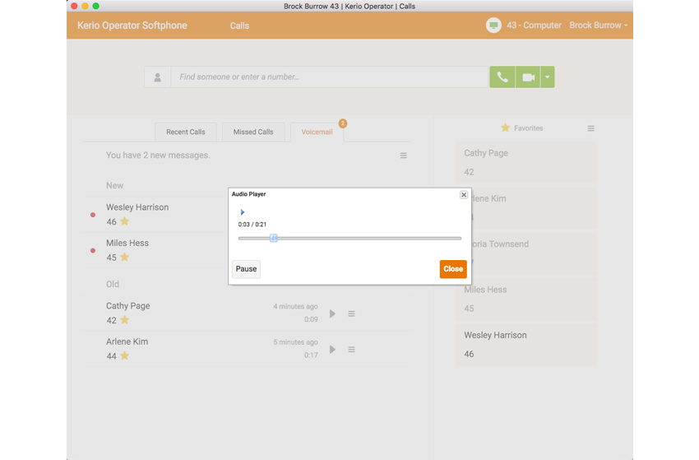
Task: Click the orange Close button
Action: coord(453,269)
